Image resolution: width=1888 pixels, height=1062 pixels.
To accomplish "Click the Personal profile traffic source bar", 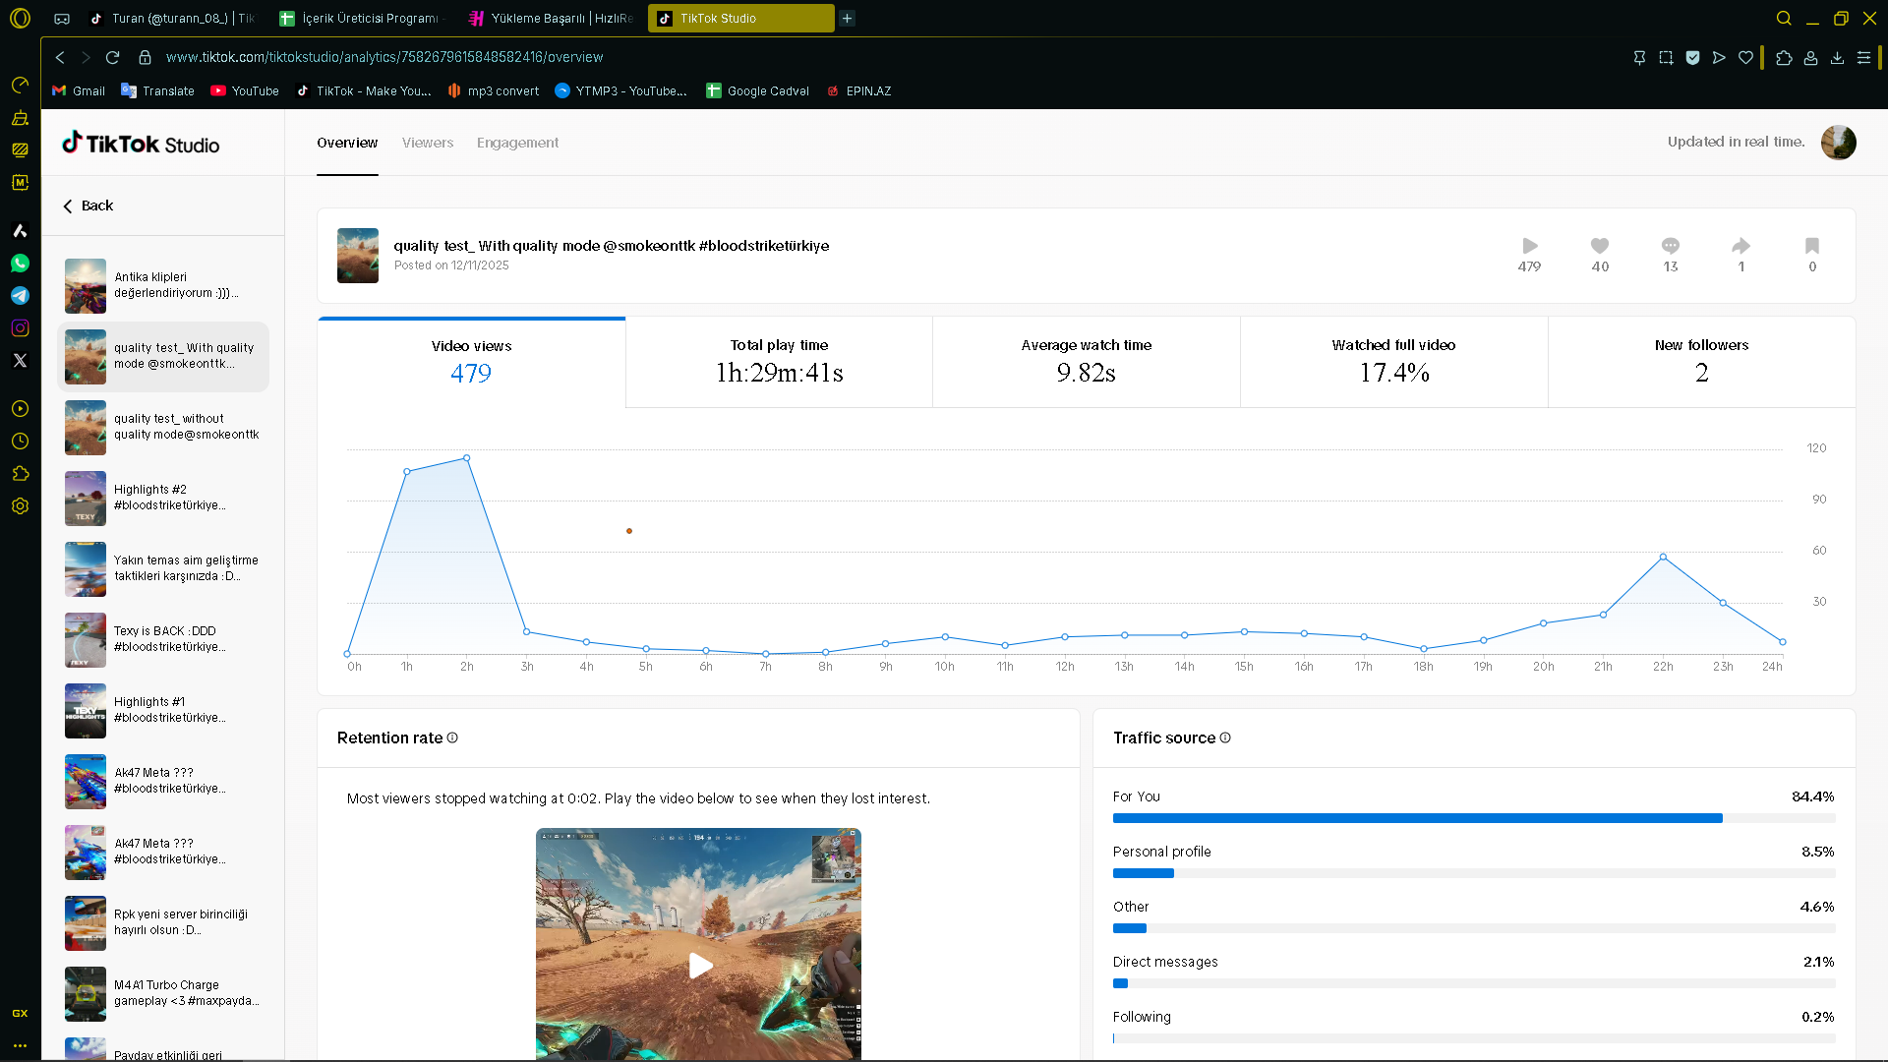I will tap(1474, 873).
